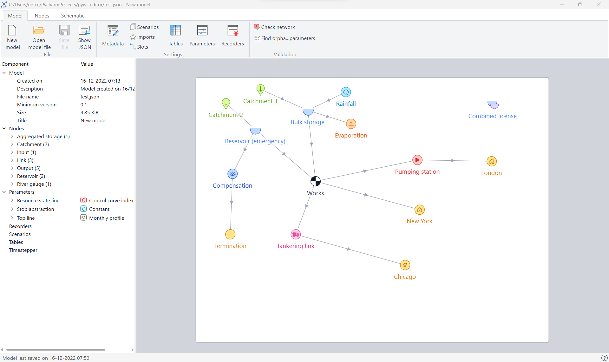609x362 pixels.
Task: Select the Find orphan parameters icon
Action: pos(257,38)
